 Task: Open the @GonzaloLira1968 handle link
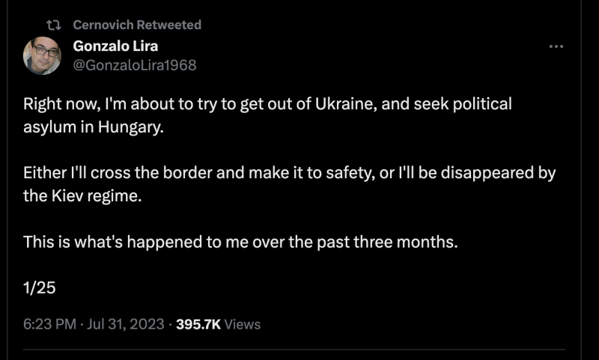(x=135, y=65)
